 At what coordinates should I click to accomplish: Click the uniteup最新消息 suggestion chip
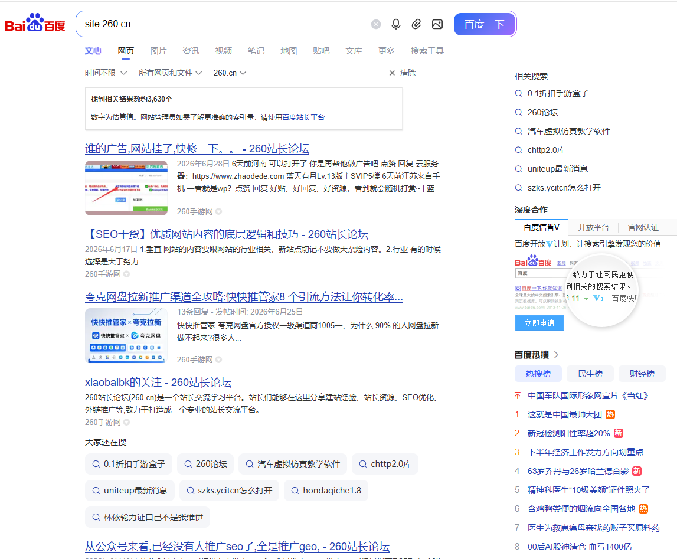pyautogui.click(x=129, y=491)
